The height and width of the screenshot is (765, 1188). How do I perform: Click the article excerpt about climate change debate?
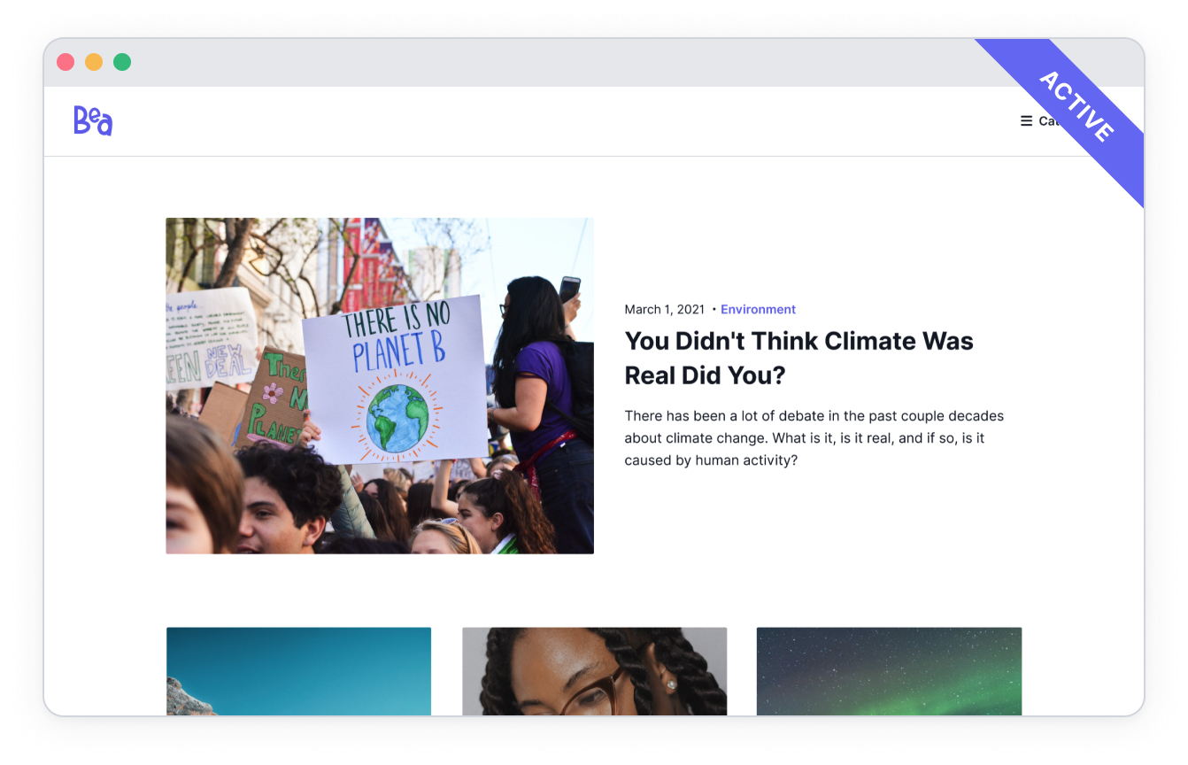pyautogui.click(x=814, y=438)
